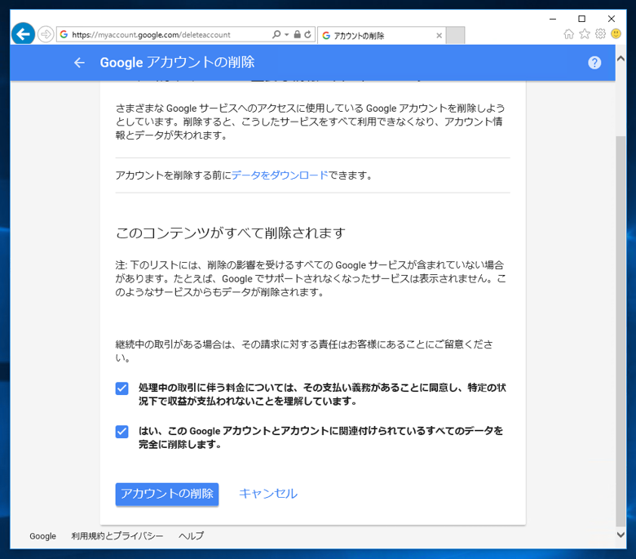636x559 pixels.
Task: Click the Google アカウントの削除 header title
Action: point(177,63)
